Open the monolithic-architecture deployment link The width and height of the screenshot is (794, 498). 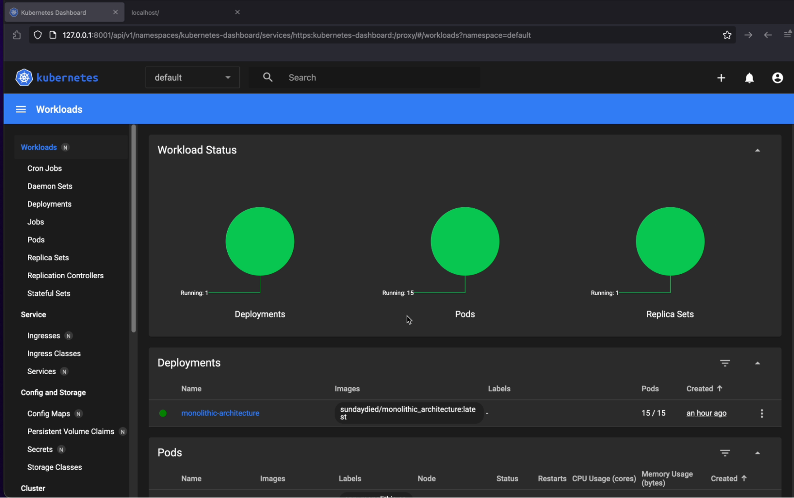[220, 413]
